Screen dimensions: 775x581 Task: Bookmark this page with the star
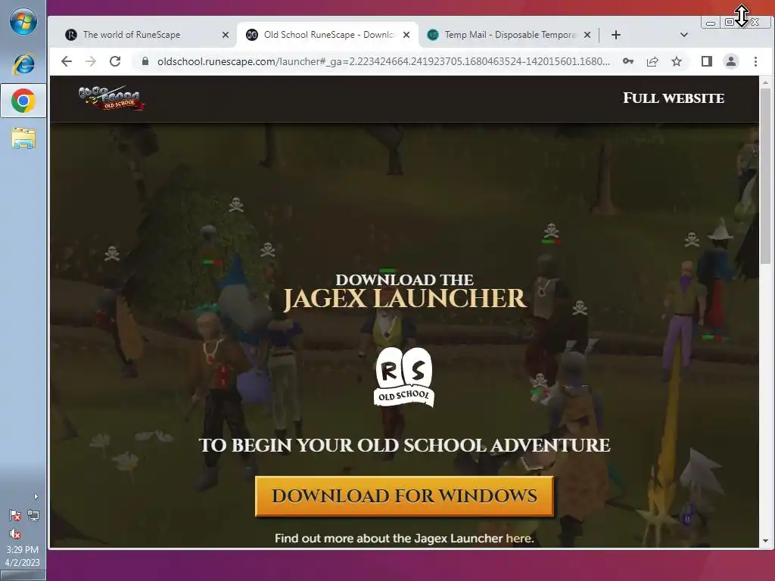pos(677,61)
